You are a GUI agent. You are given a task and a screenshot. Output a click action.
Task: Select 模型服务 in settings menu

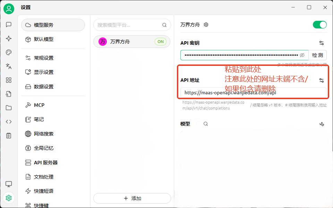click(53, 25)
